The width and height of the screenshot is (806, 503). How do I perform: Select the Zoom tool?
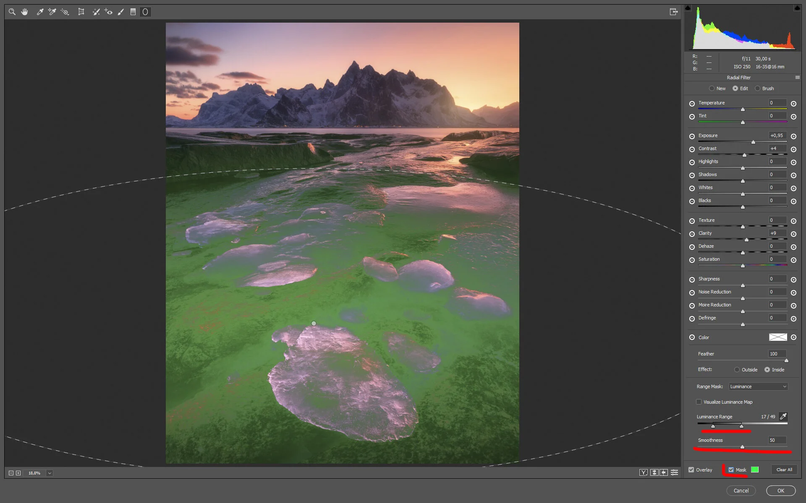click(x=12, y=12)
